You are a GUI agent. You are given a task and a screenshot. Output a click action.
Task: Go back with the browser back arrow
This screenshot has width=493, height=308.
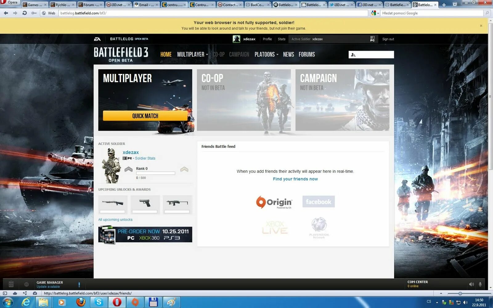tap(6, 13)
